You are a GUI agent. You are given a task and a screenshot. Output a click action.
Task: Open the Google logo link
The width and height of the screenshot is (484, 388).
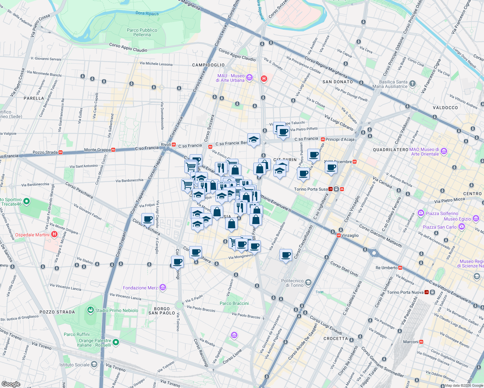click(x=11, y=384)
